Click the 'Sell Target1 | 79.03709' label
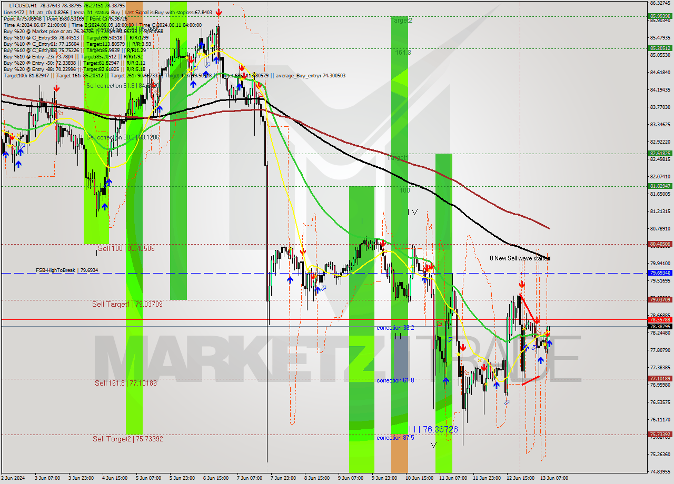Viewport: 674px width, 484px height. pos(127,304)
